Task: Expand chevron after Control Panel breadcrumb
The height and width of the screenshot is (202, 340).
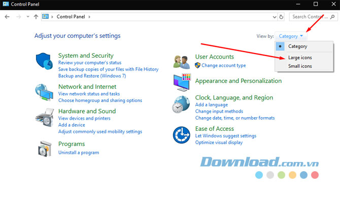Action: (89, 17)
